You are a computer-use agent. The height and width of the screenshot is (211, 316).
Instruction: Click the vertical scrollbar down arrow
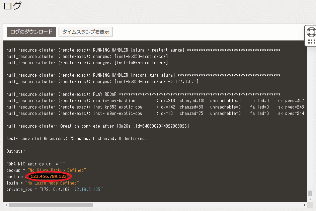click(310, 199)
